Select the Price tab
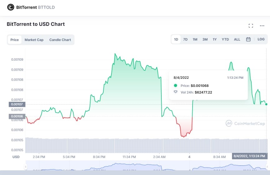 pos(14,40)
